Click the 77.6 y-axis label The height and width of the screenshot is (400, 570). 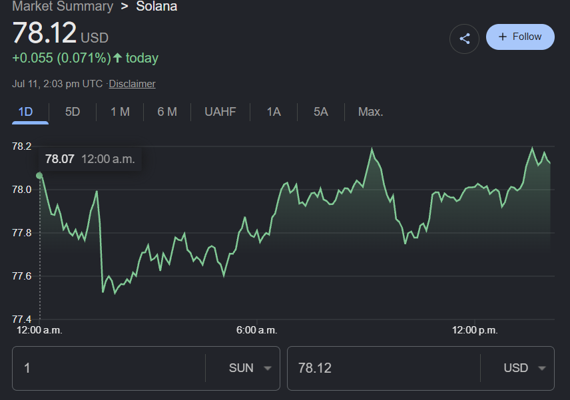click(x=22, y=276)
